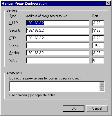Close the Manual Proxy Configuration dialog
112x116 pixels.
tap(108, 3)
